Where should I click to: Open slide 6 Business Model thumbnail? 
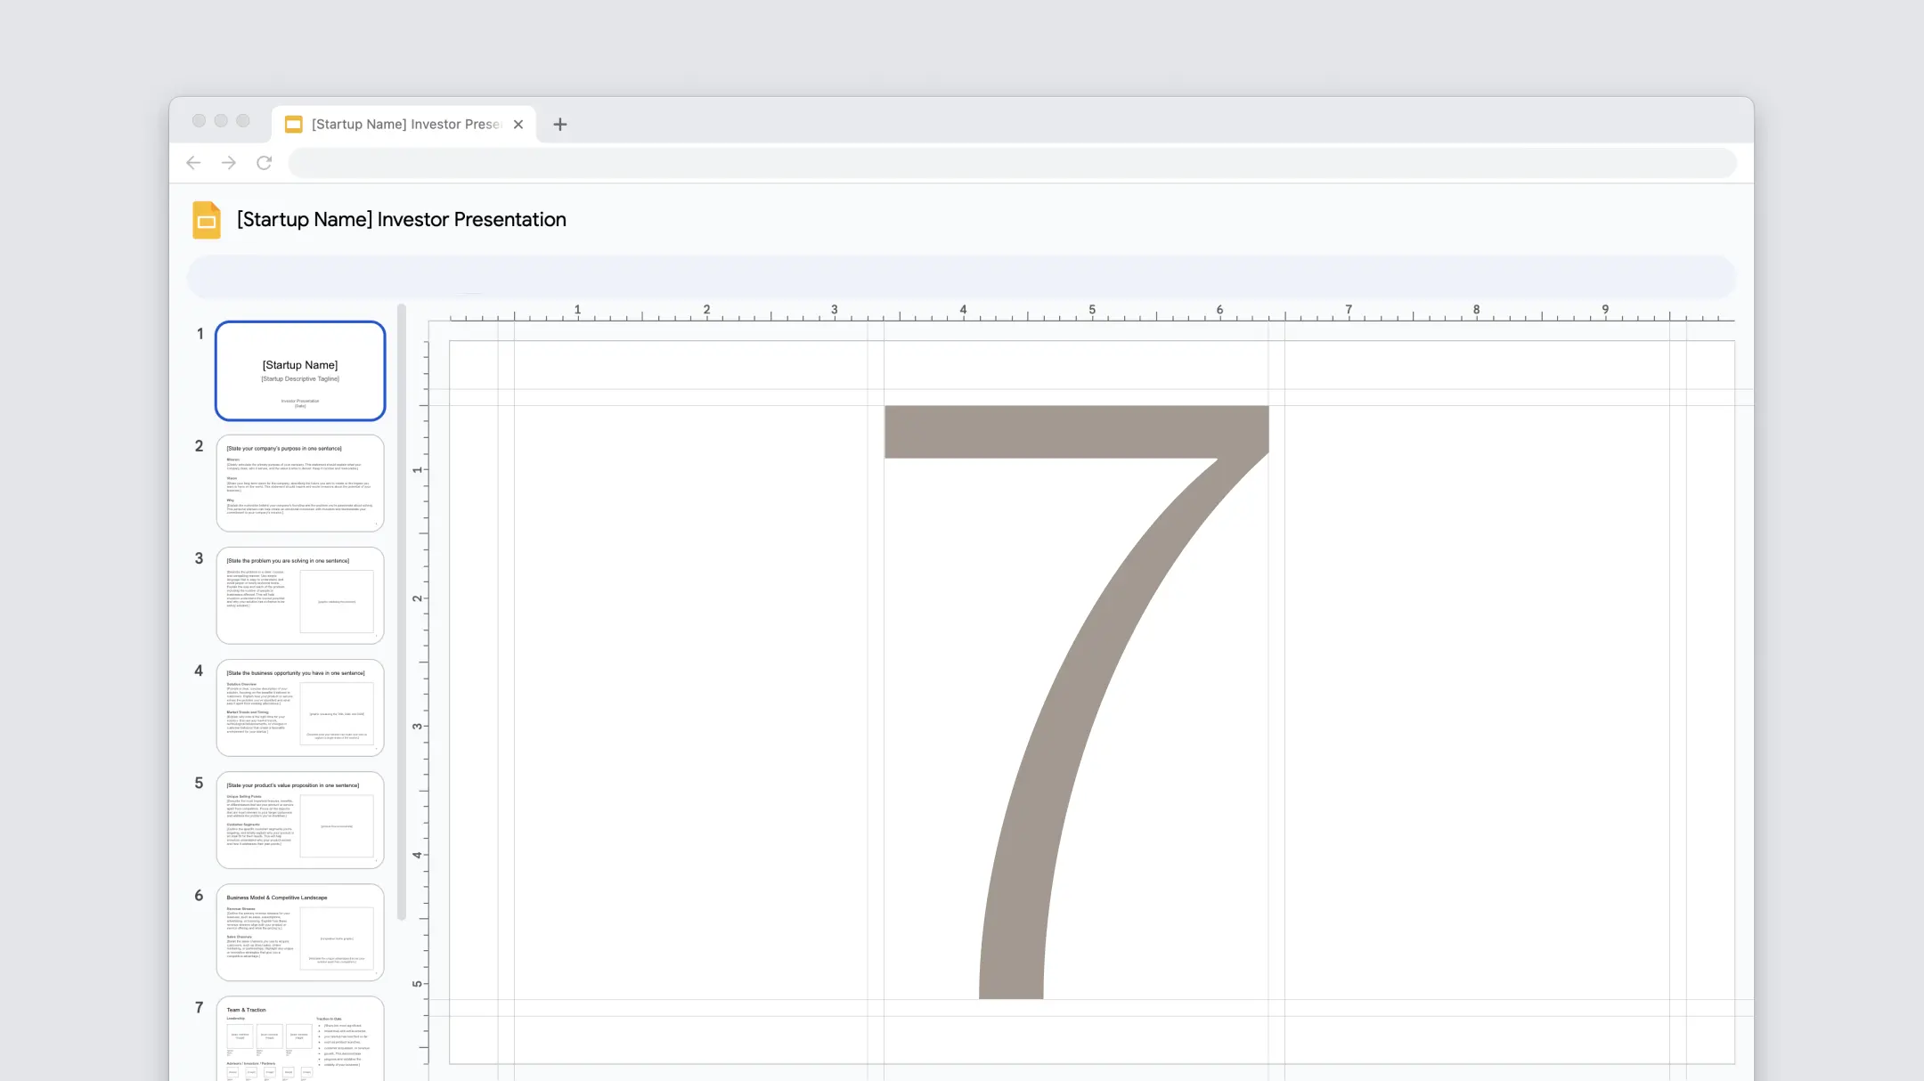click(x=300, y=931)
